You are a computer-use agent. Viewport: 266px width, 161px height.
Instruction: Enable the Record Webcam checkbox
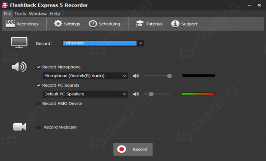(39, 127)
